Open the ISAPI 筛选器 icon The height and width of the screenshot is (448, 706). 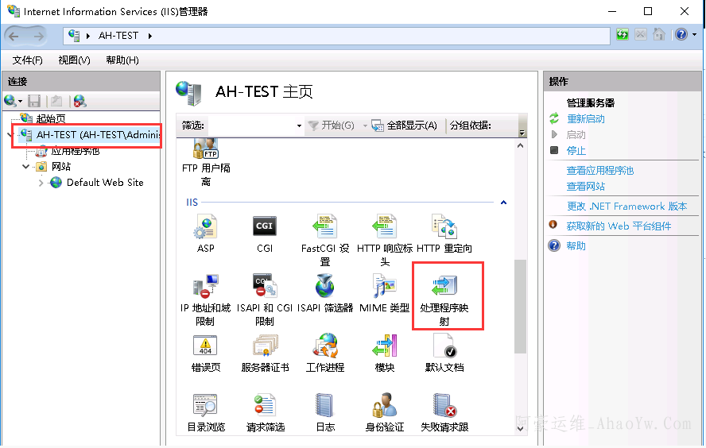tap(324, 288)
